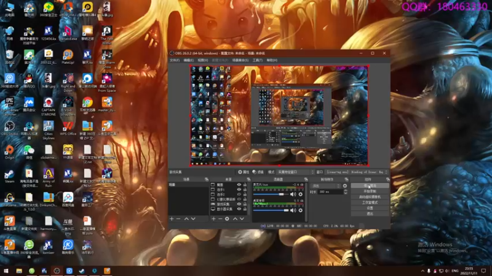Screen dimensions: 492x276
Task: Mute the Mic/Aux channel
Action: [x=293, y=194]
